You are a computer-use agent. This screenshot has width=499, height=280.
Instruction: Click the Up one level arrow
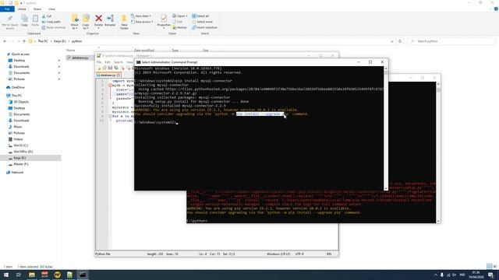pos(24,41)
